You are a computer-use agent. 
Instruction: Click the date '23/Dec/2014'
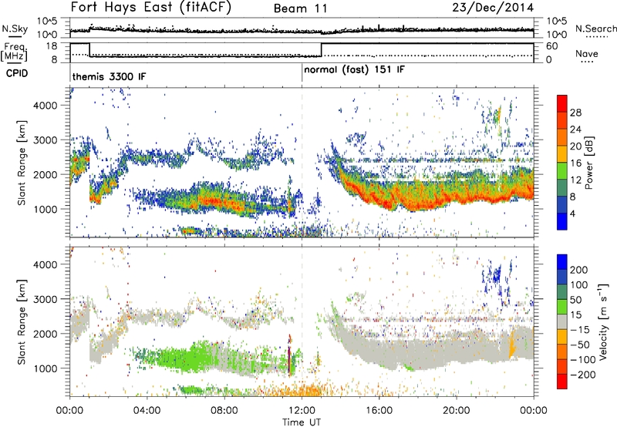(493, 8)
